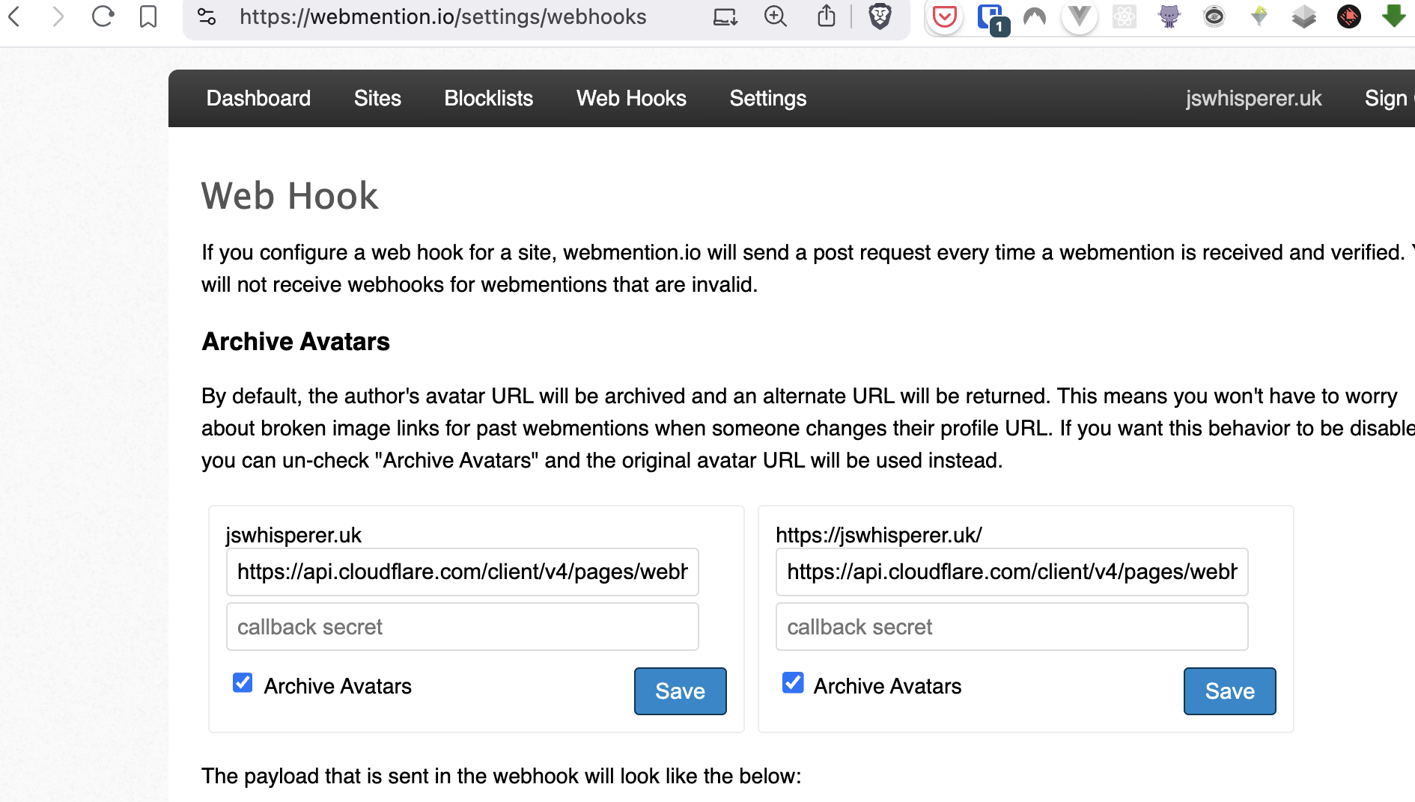
Task: Open the Settings menu item
Action: tap(767, 98)
